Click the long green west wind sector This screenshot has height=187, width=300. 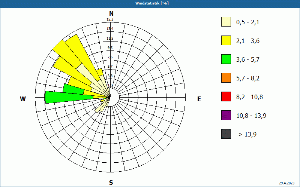point(69,97)
